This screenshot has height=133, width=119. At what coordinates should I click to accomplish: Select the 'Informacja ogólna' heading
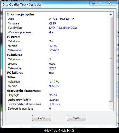[x=21, y=14]
